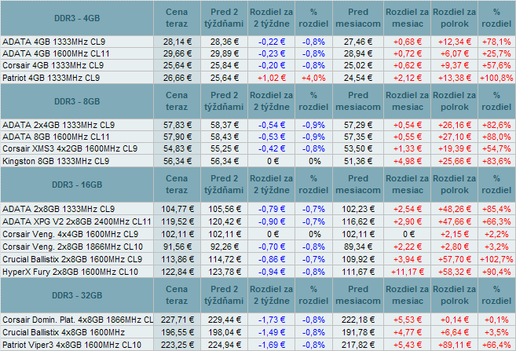Click the 'DDR3 - 4GB' section header

(77, 18)
